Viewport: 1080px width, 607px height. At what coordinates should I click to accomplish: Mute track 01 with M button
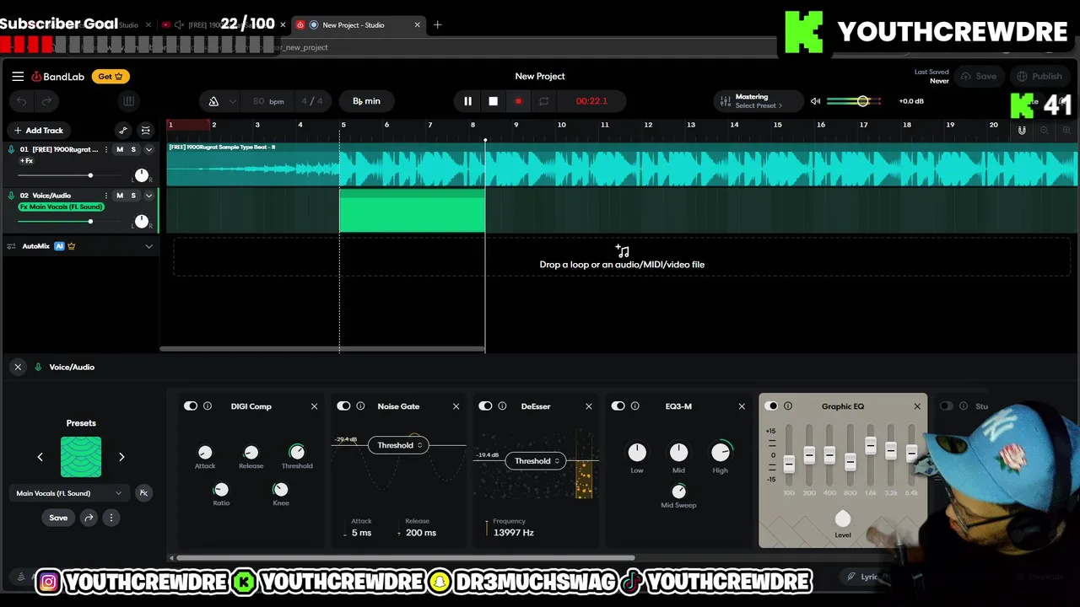120,149
